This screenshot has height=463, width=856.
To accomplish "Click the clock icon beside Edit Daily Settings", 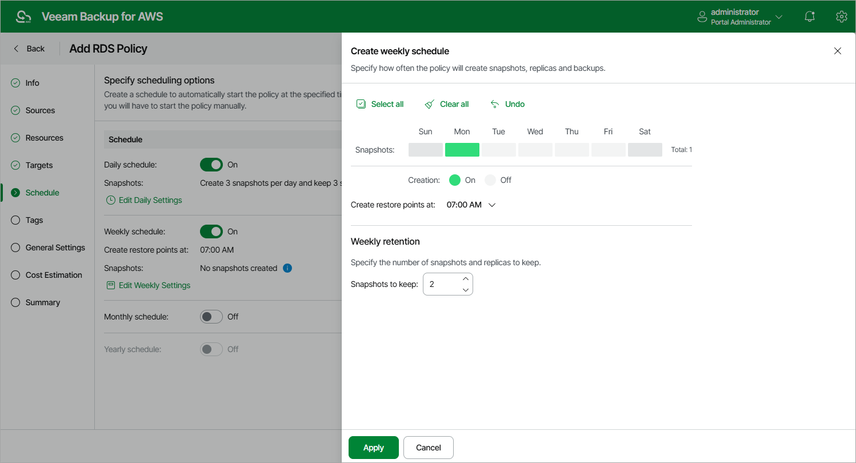I will click(x=111, y=200).
